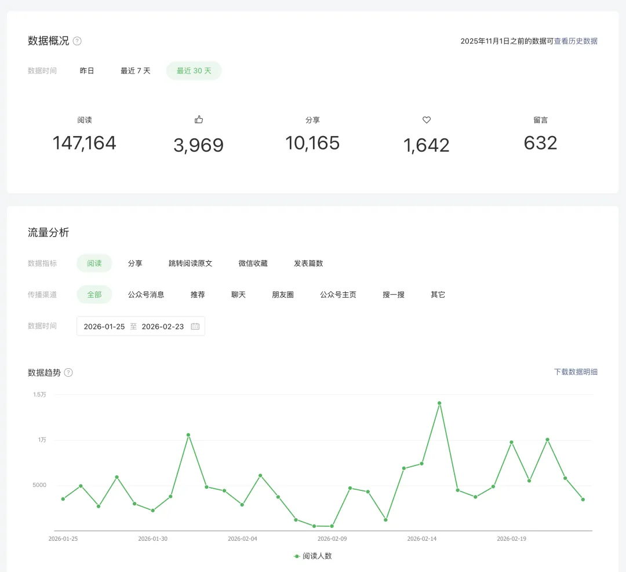
Task: Click the 阅读人数 legend marker below the chart
Action: tap(296, 556)
